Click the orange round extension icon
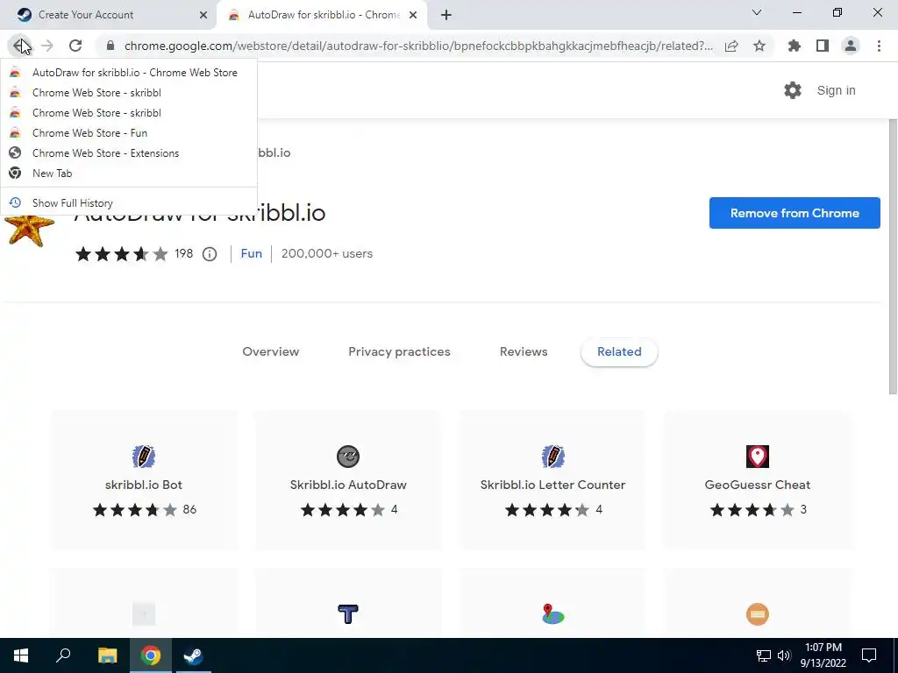The height and width of the screenshot is (673, 898). [757, 614]
